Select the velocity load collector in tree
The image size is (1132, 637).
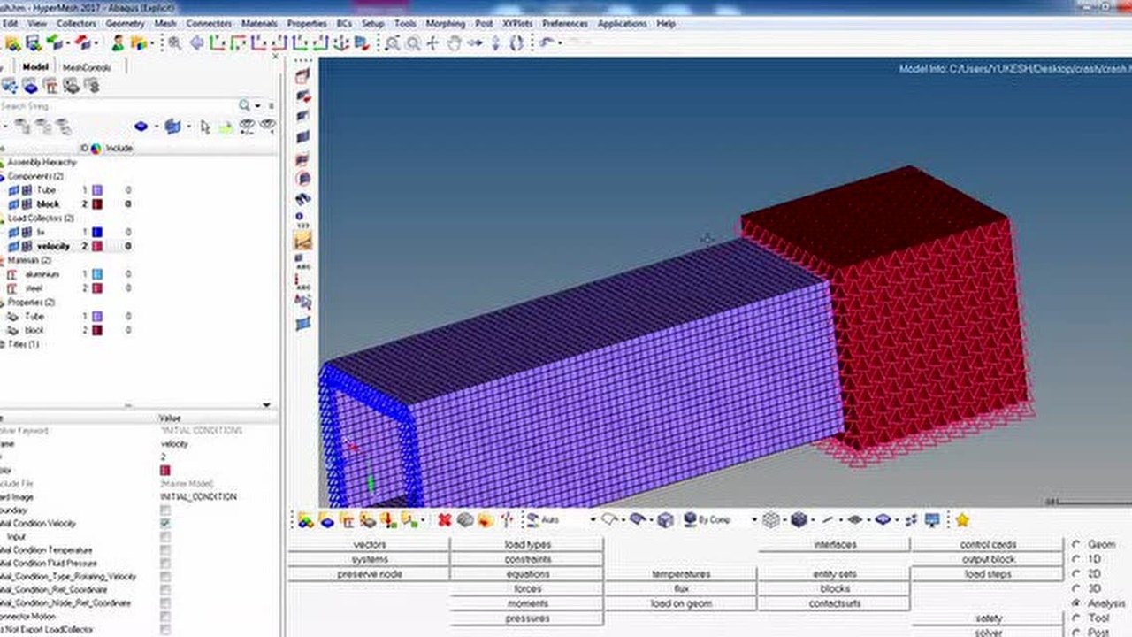[x=53, y=246]
